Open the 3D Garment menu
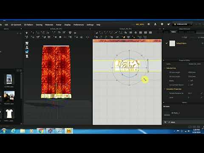The height and width of the screenshot is (153, 204). tap(16, 25)
